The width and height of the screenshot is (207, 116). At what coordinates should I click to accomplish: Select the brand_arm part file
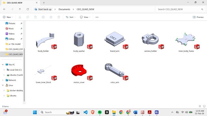click(115, 42)
